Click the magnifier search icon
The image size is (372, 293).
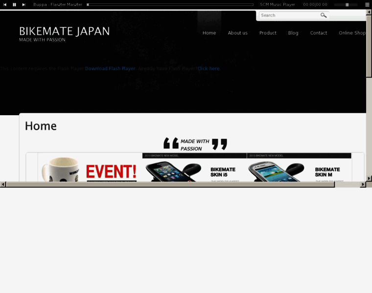324,15
